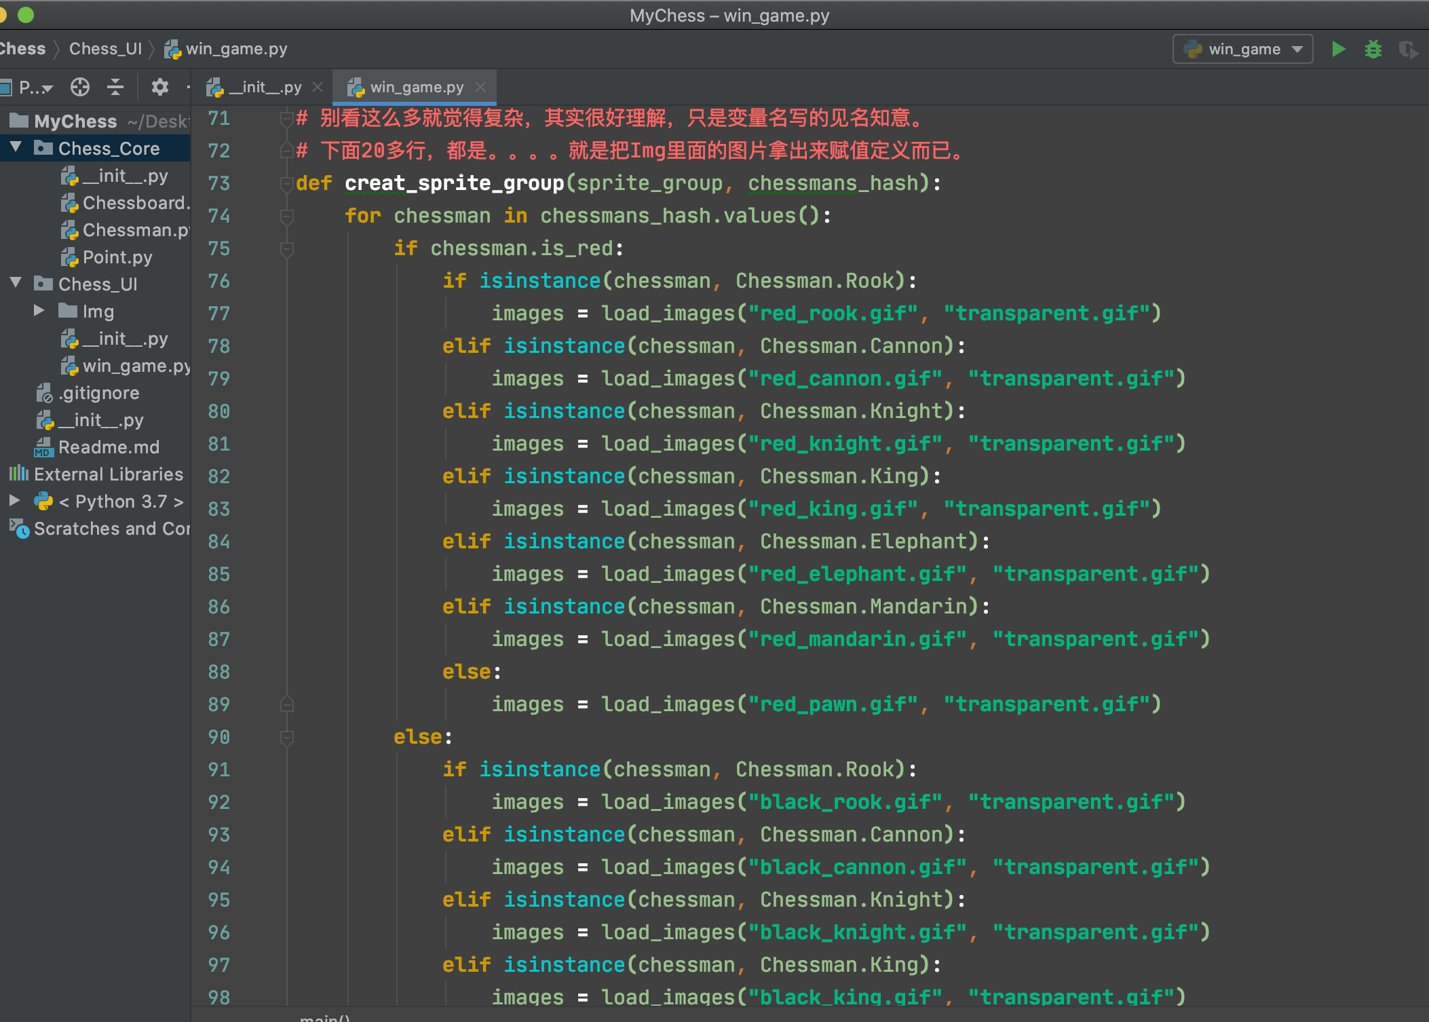Click the "red_pawn.gif" string
1429x1022 pixels.
click(833, 704)
